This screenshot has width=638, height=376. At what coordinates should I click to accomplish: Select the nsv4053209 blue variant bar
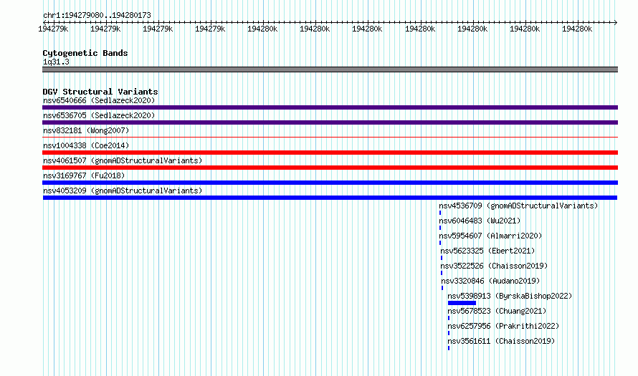click(330, 198)
